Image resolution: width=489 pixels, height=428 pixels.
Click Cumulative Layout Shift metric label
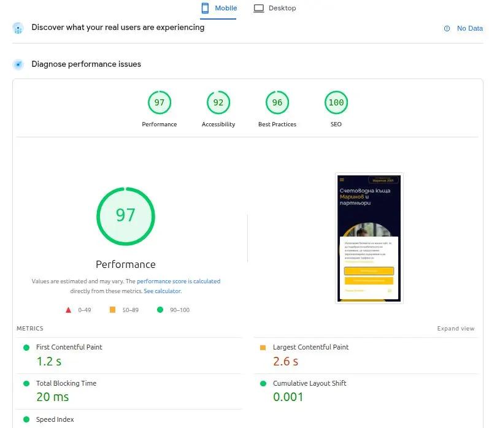310,383
